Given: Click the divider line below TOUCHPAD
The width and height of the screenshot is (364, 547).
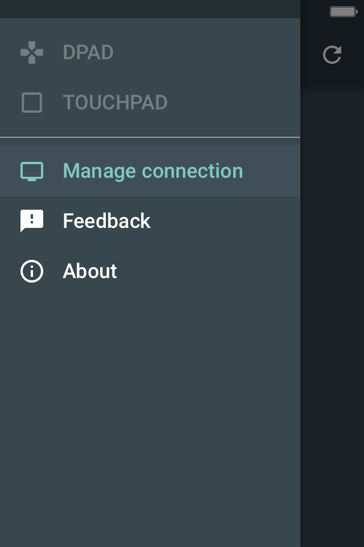Looking at the screenshot, I should [x=150, y=137].
